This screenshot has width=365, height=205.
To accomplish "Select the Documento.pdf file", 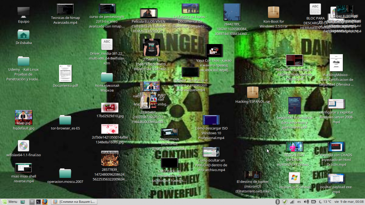I will [65, 73].
